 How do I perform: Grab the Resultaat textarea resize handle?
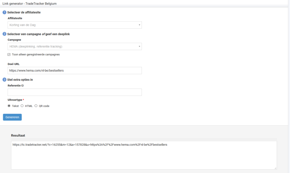pos(275,168)
